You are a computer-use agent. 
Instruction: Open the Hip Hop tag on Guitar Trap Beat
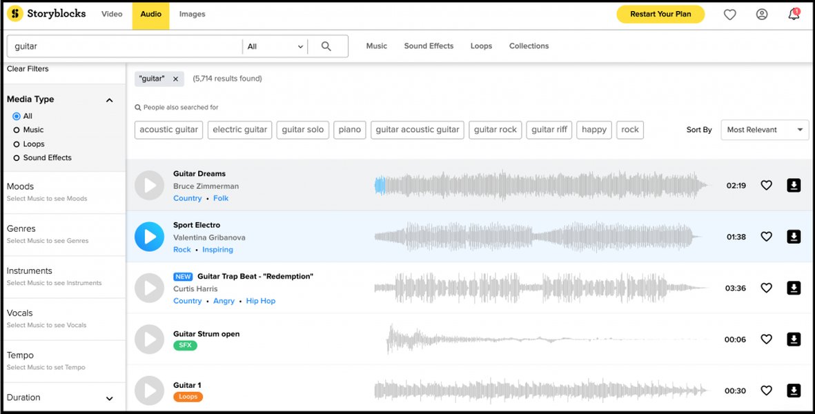tap(260, 302)
